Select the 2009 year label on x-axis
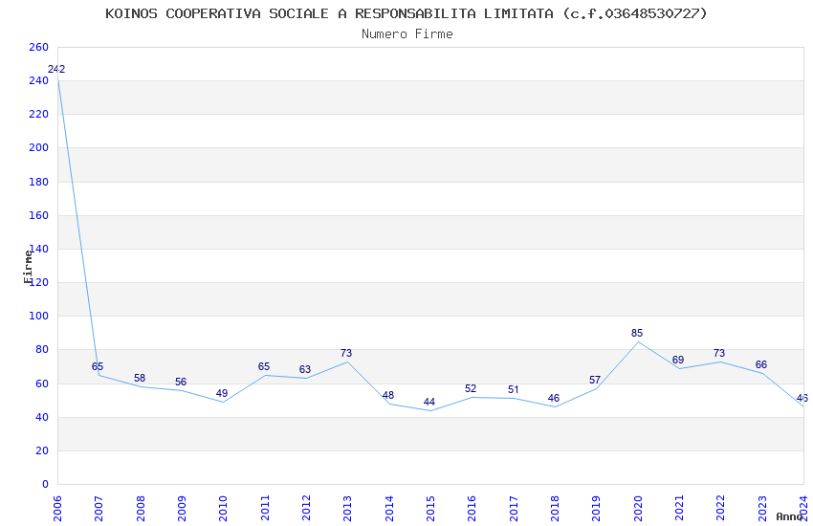 pos(182,507)
